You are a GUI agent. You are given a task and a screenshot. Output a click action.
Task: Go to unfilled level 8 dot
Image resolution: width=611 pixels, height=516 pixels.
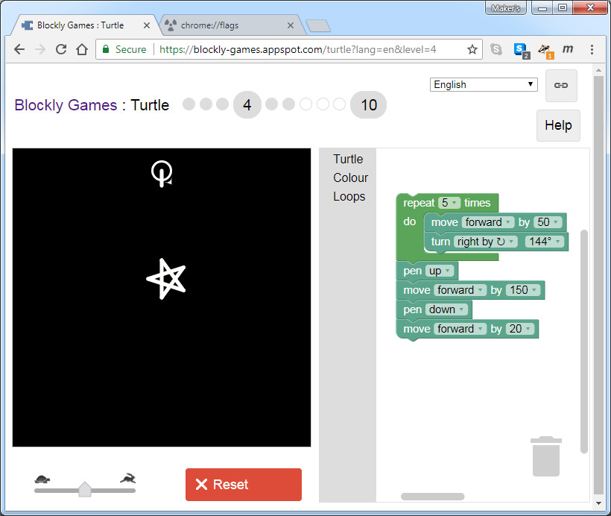323,104
